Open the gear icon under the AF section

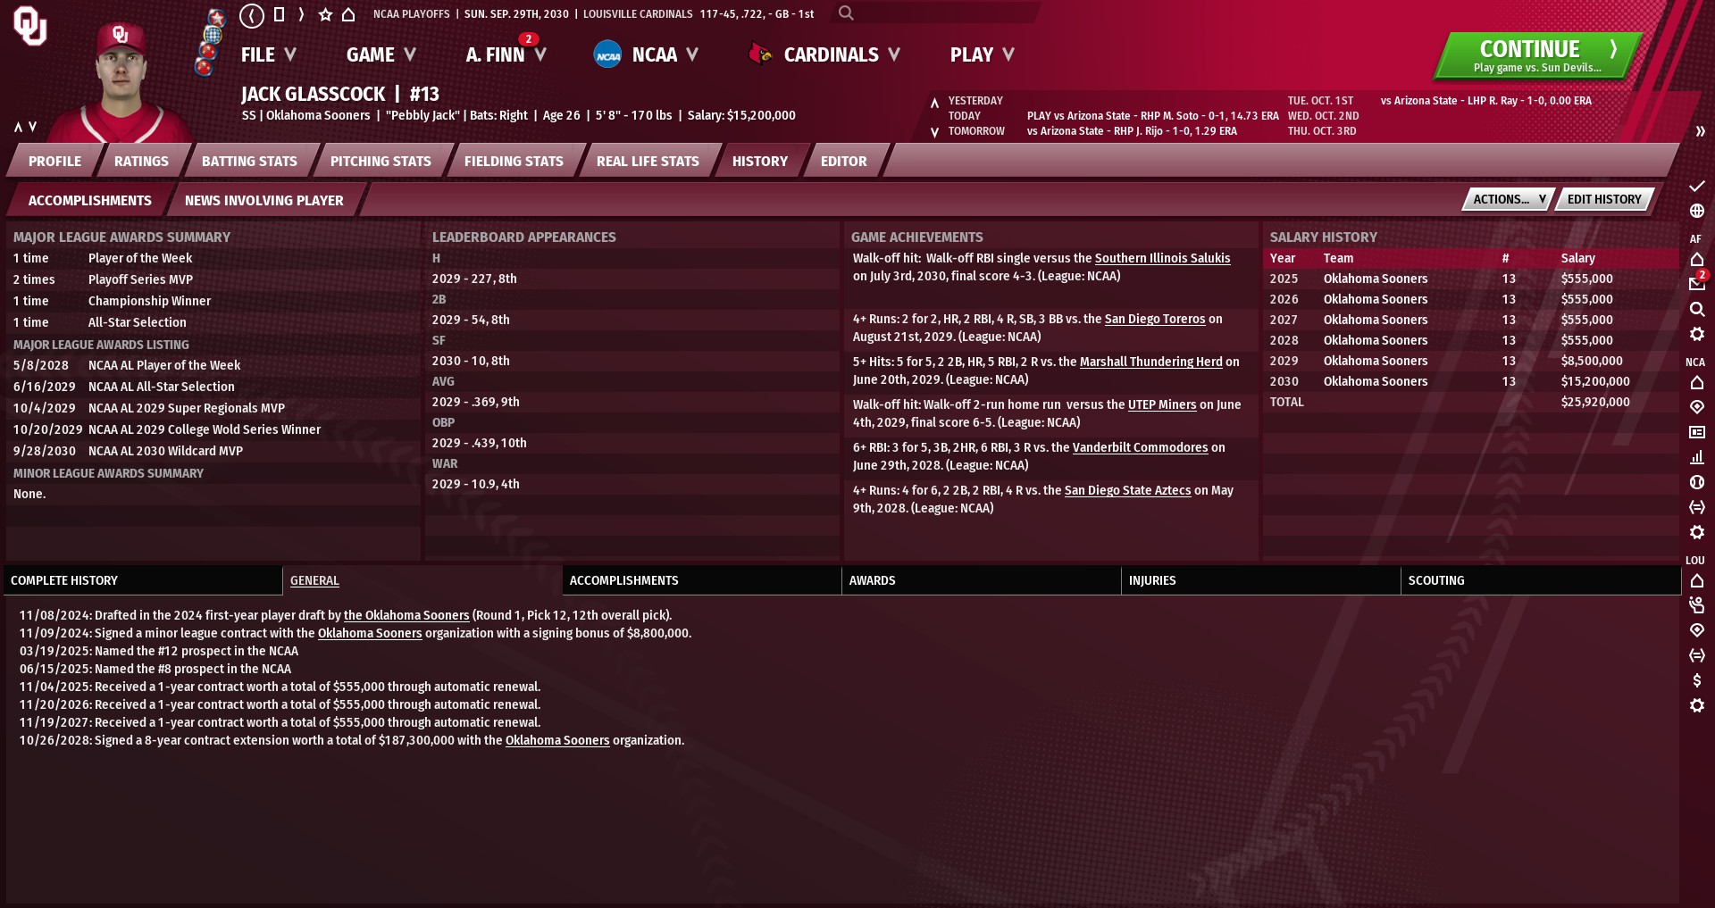pyautogui.click(x=1697, y=334)
